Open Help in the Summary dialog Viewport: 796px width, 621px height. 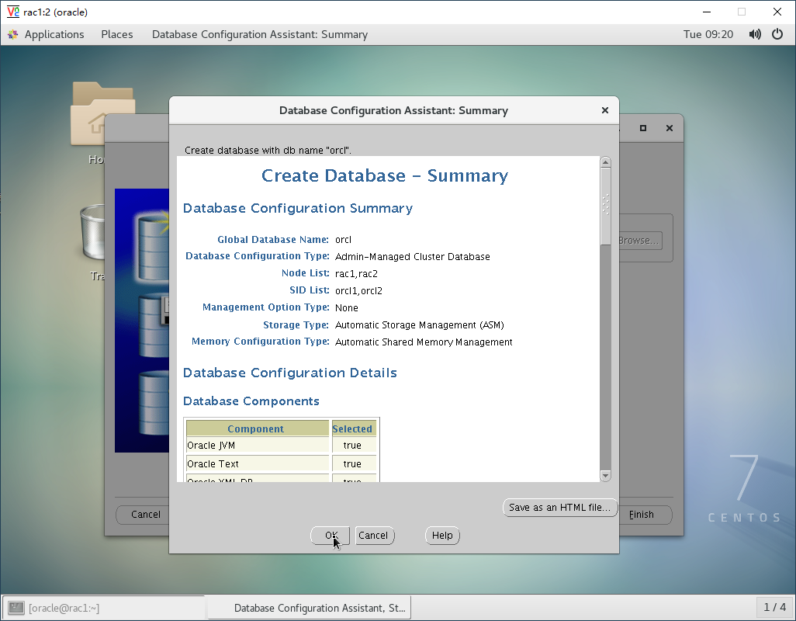[x=442, y=536]
